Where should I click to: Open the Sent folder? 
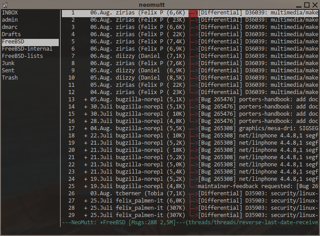point(8,71)
